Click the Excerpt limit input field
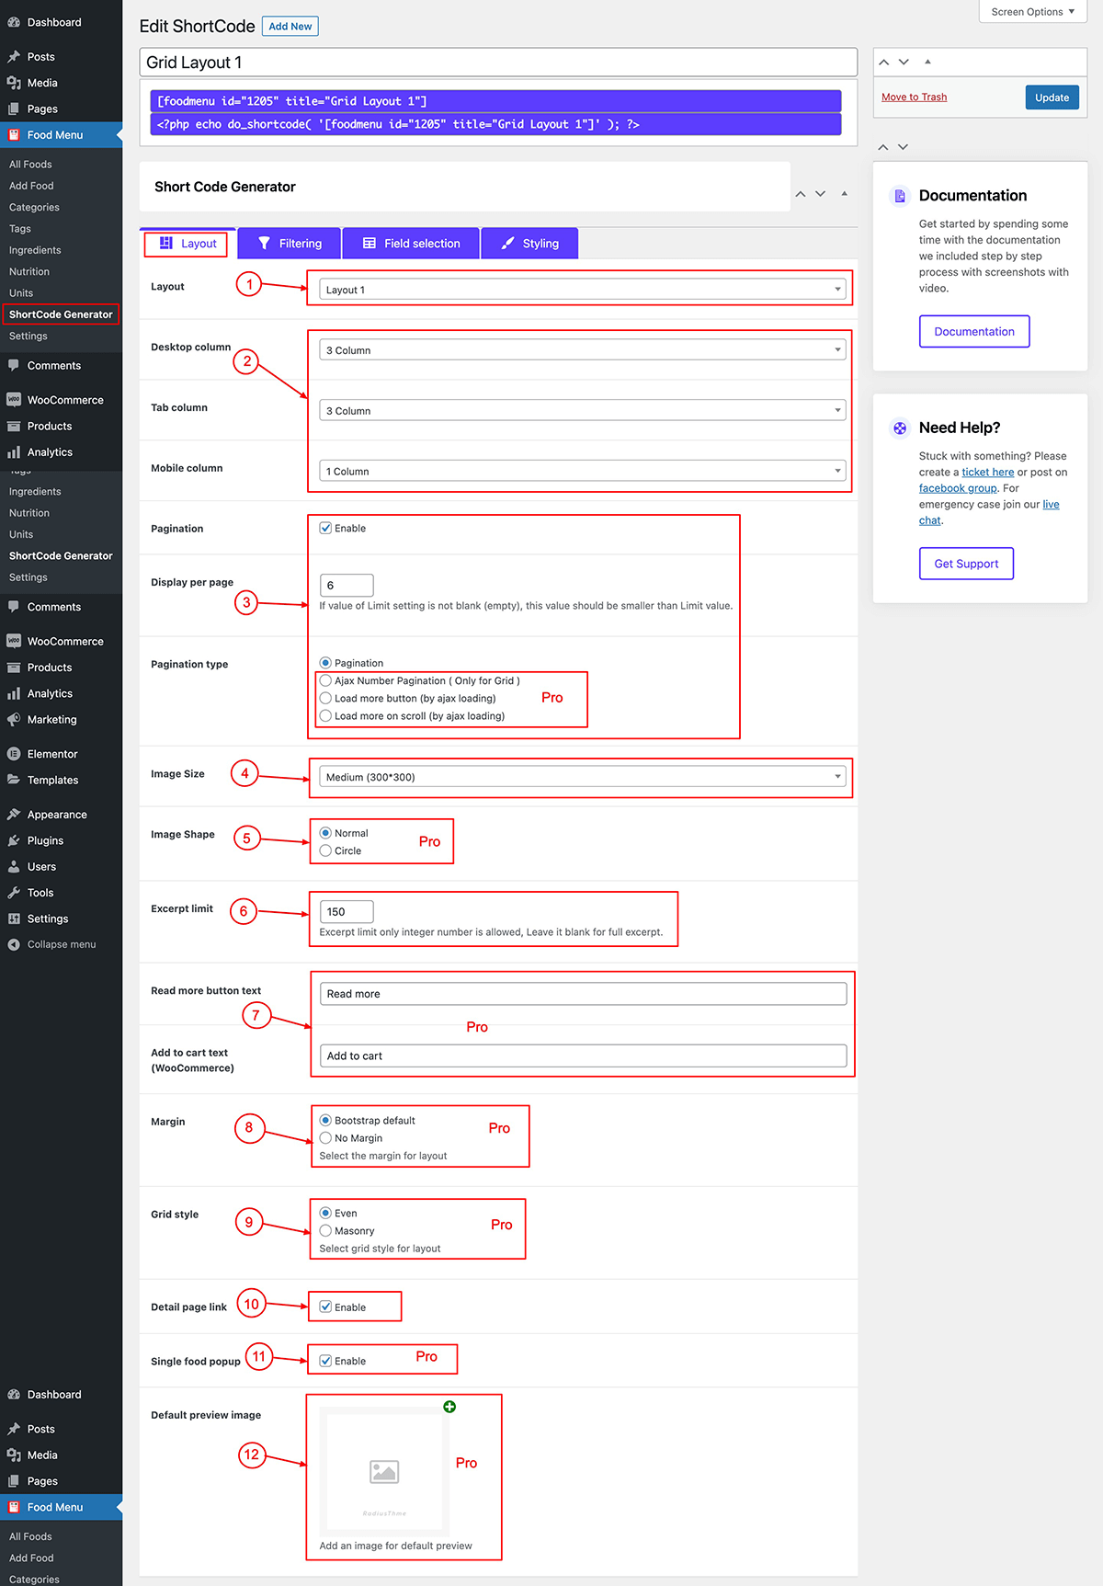 point(347,912)
